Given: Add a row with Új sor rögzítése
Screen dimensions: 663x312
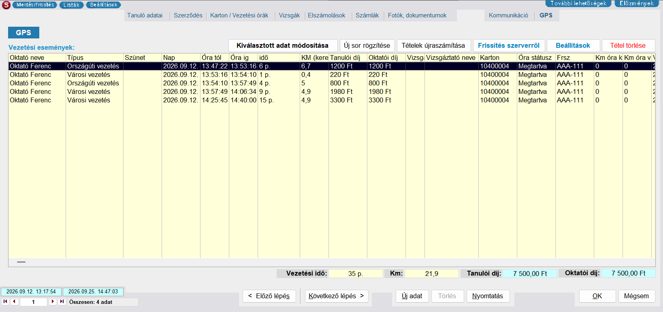Looking at the screenshot, I should [367, 45].
